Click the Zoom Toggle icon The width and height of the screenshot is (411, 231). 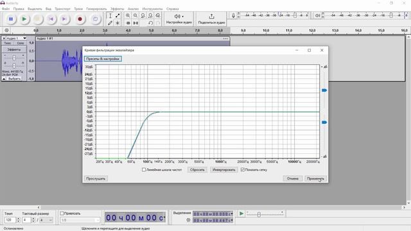click(x=158, y=15)
